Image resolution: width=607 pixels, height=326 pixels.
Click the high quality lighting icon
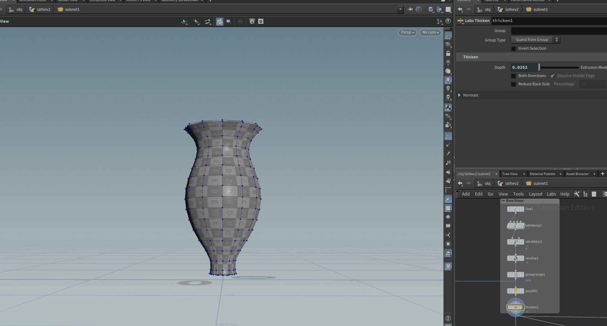click(x=448, y=89)
